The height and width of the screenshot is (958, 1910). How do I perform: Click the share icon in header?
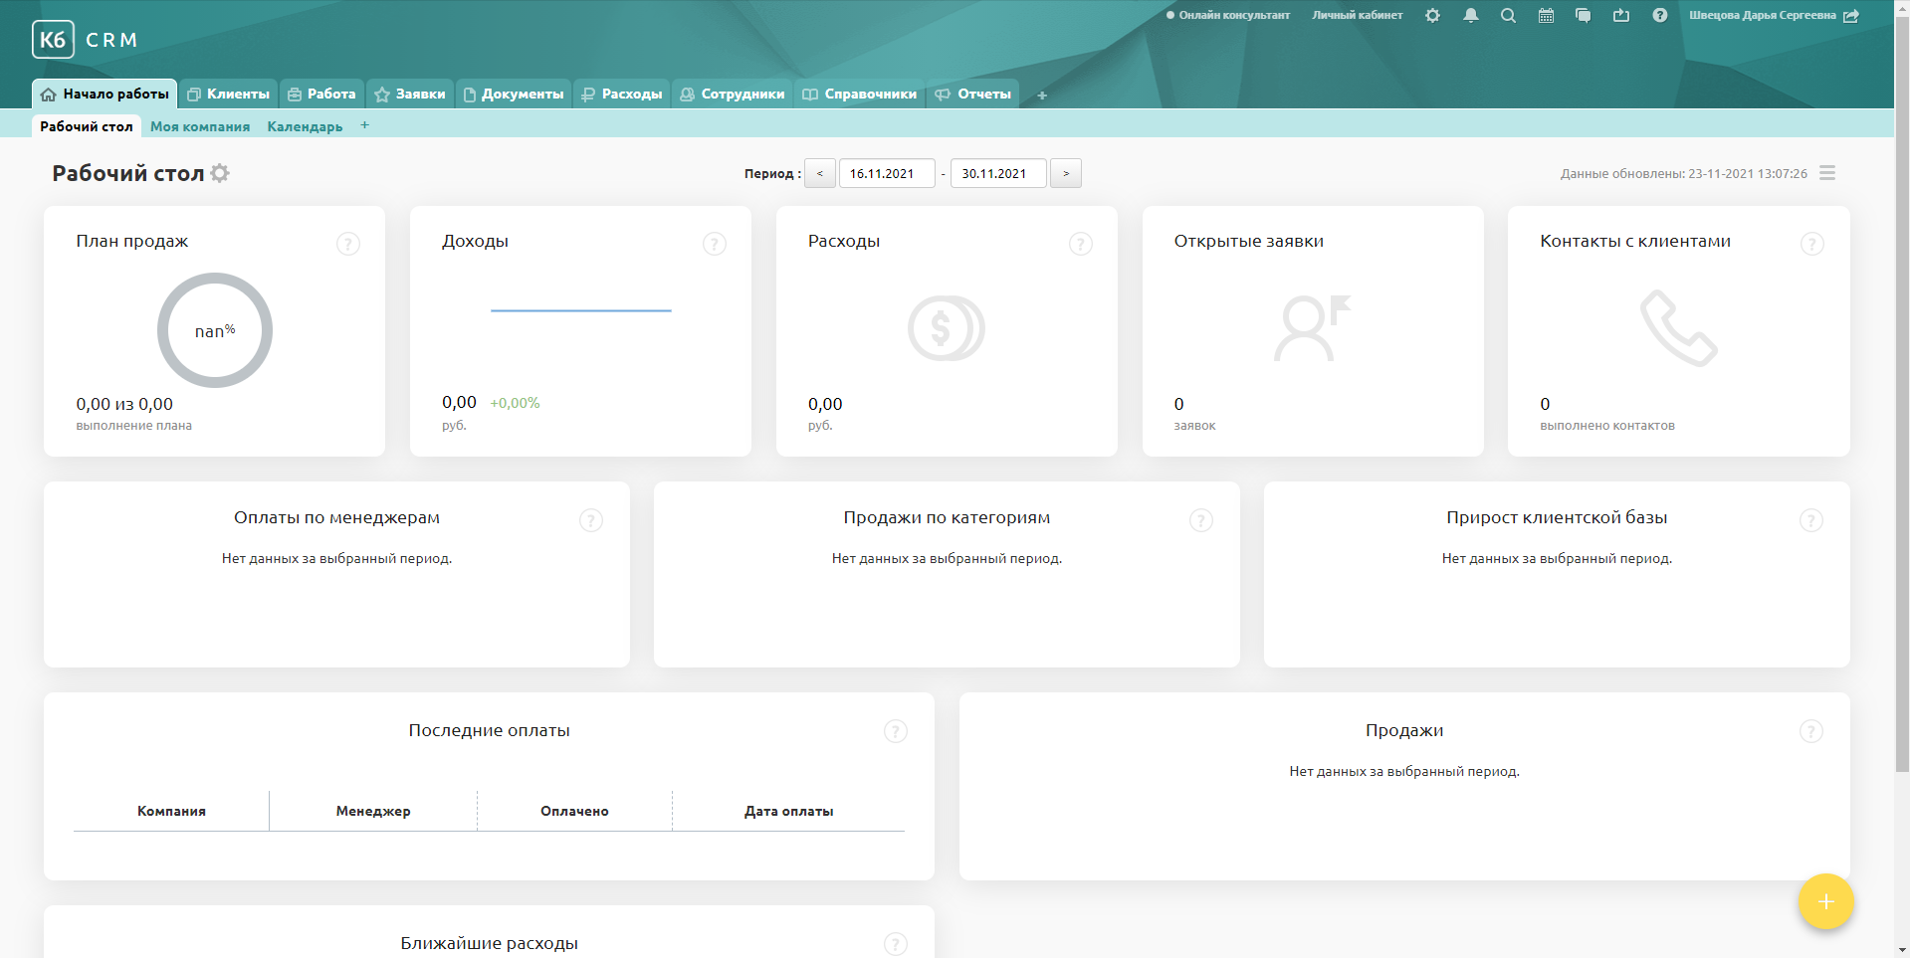point(1621,15)
